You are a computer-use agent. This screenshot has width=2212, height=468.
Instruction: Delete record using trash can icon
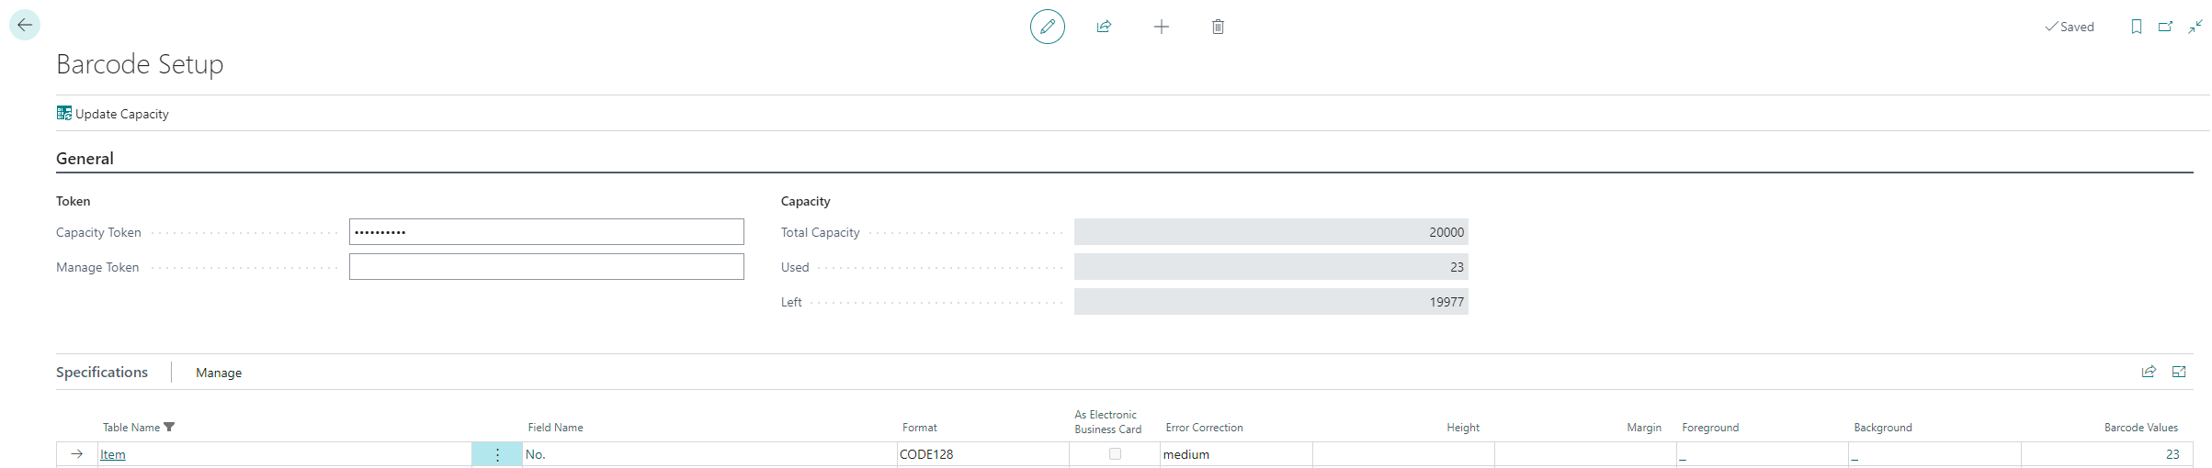(x=1218, y=27)
